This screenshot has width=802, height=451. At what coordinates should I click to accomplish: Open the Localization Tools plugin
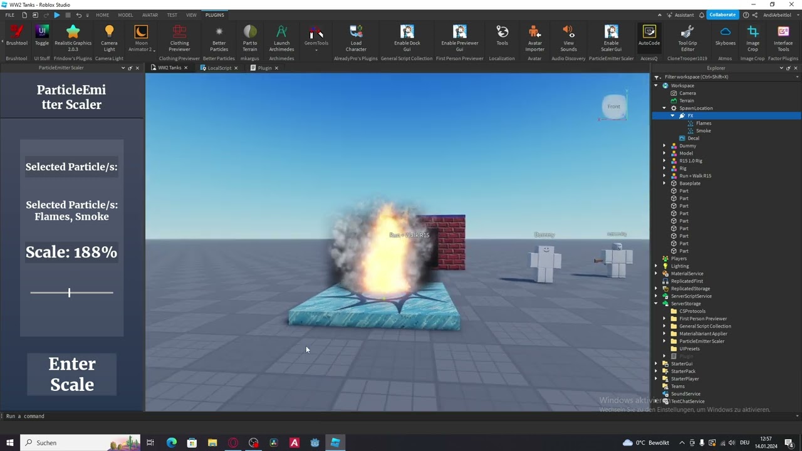tap(502, 36)
